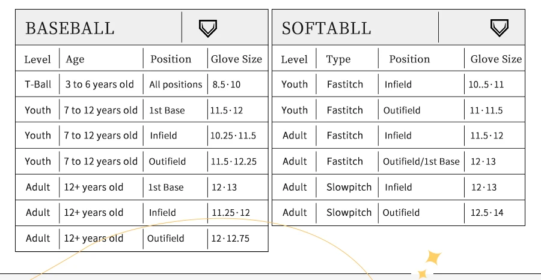541x280 pixels.
Task: Select the "All positions" cell
Action: [x=176, y=85]
